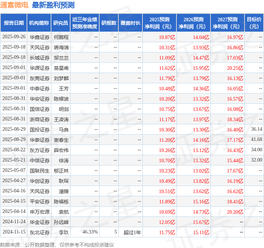264x248 pixels.
Task: Click the 近三年业绩预测准确度 column header
Action: (85, 23)
